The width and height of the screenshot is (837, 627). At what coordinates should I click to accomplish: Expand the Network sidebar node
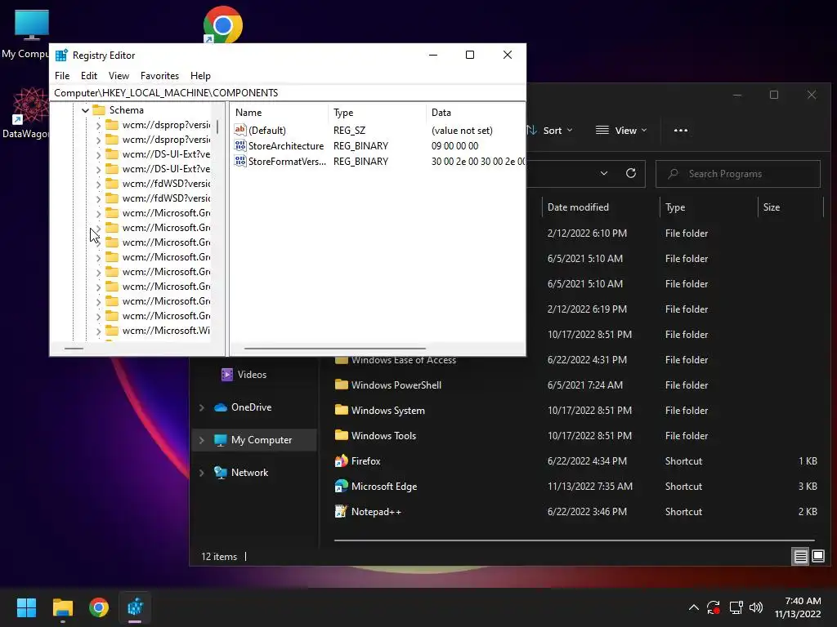tap(201, 473)
